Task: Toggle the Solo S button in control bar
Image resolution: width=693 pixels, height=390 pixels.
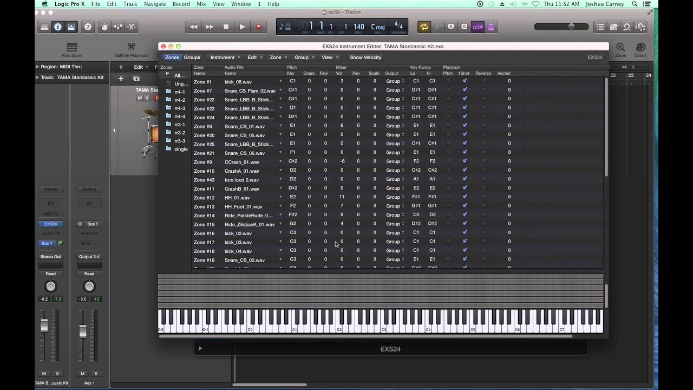Action: pos(464,27)
